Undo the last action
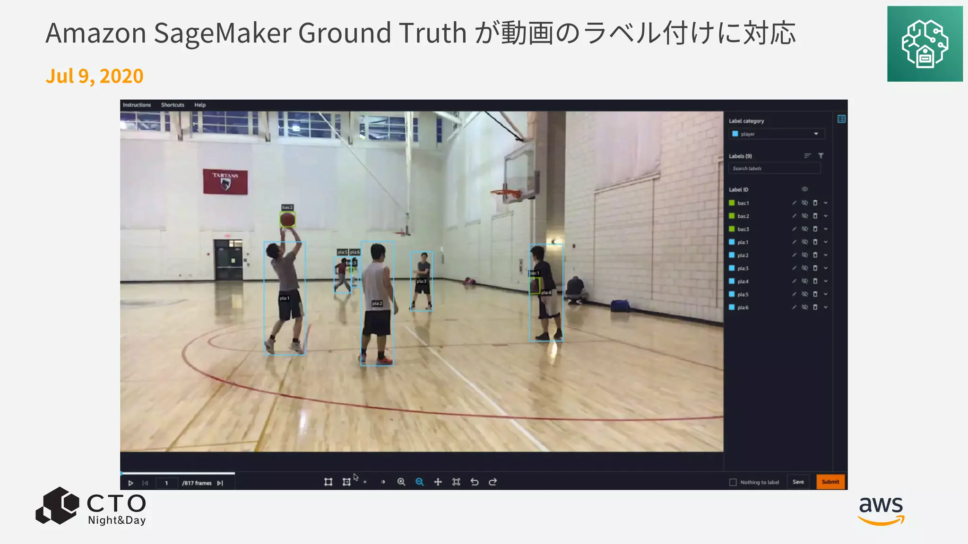Viewport: 968px width, 544px height. (475, 482)
